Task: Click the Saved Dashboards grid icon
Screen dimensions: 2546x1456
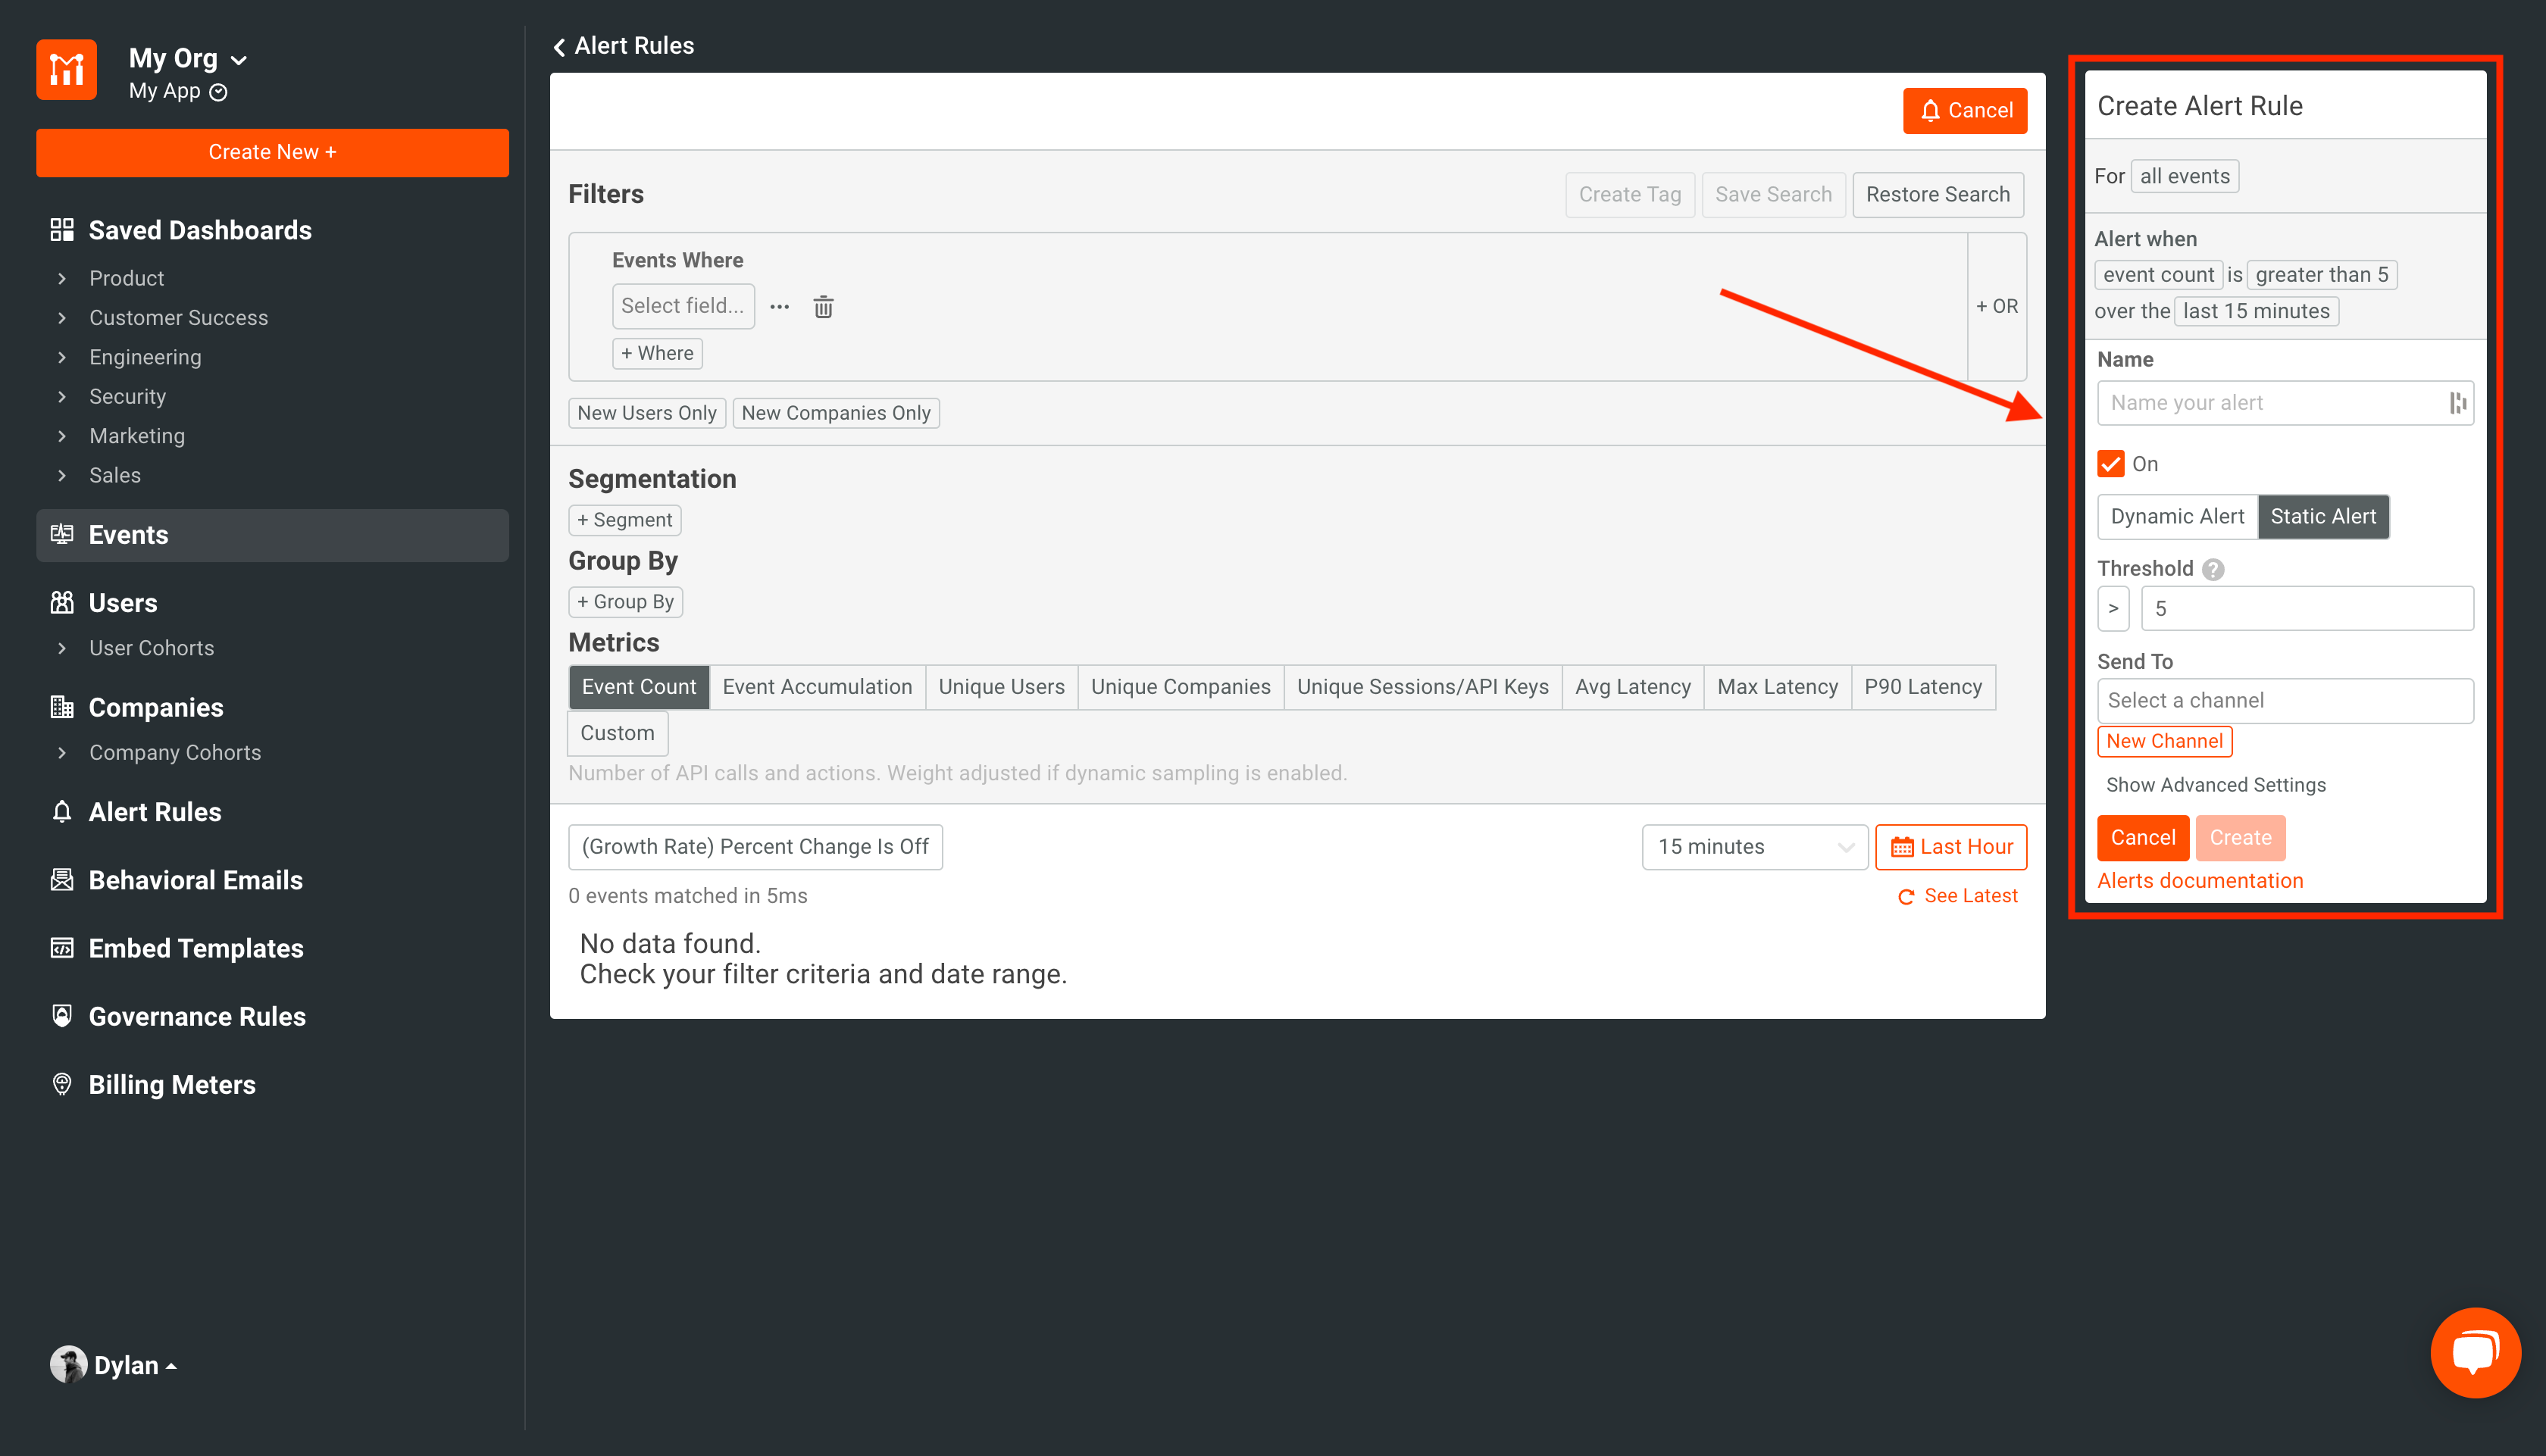Action: pyautogui.click(x=62, y=230)
